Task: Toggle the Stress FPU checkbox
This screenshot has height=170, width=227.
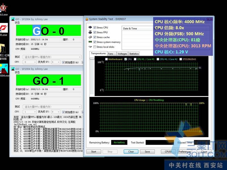Action: 95,32
